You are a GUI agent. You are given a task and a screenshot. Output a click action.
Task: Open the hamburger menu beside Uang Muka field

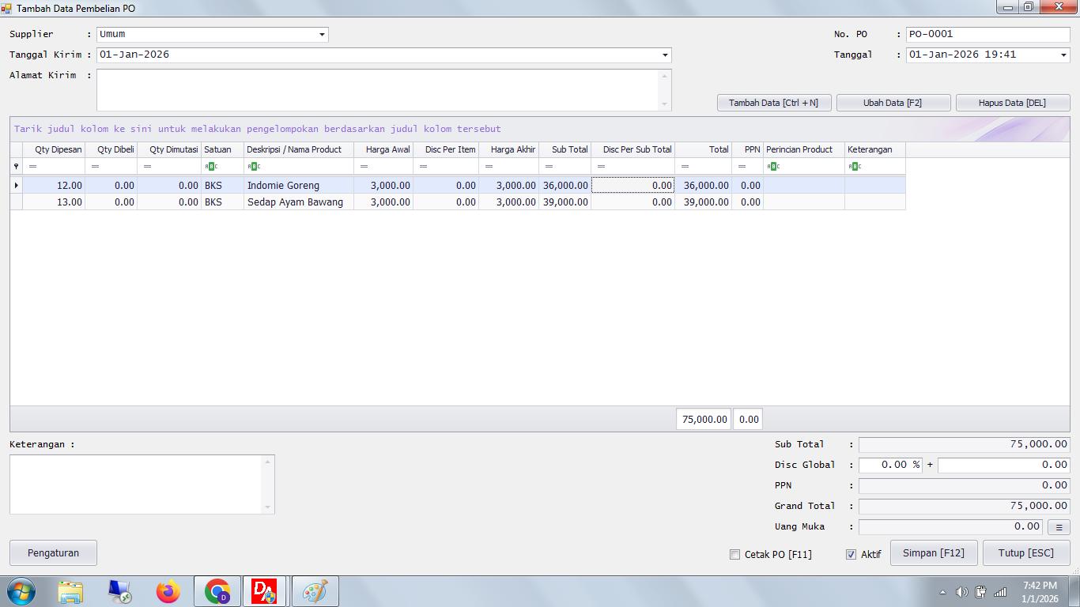[1059, 526]
